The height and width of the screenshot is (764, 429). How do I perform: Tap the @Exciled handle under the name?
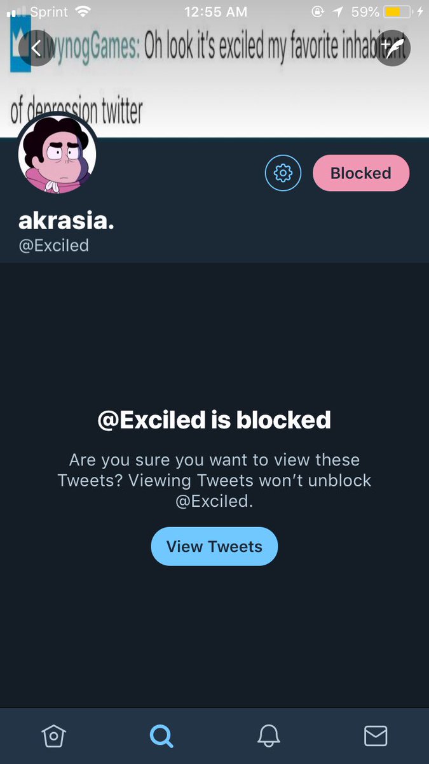(54, 245)
